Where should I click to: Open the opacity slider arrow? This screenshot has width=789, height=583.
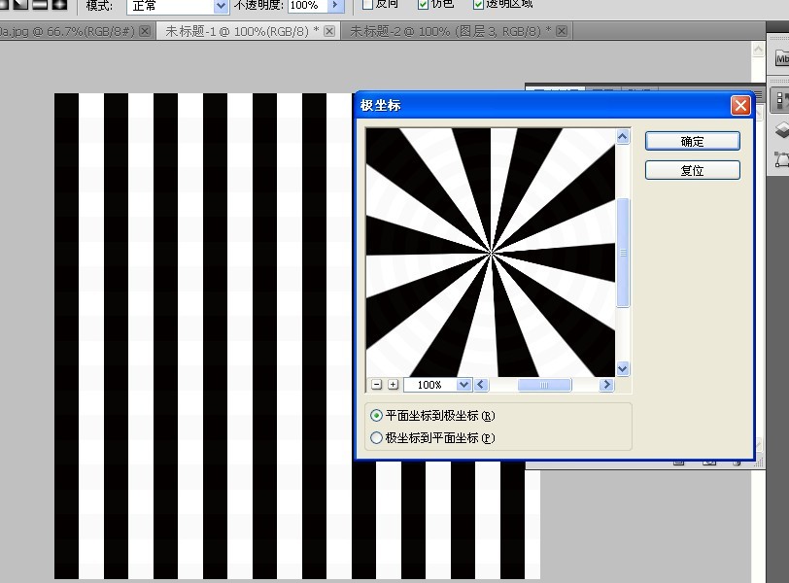pos(335,6)
